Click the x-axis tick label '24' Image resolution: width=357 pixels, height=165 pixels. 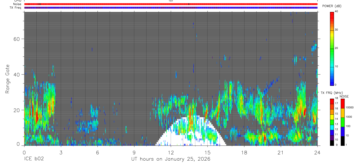coord(317,152)
